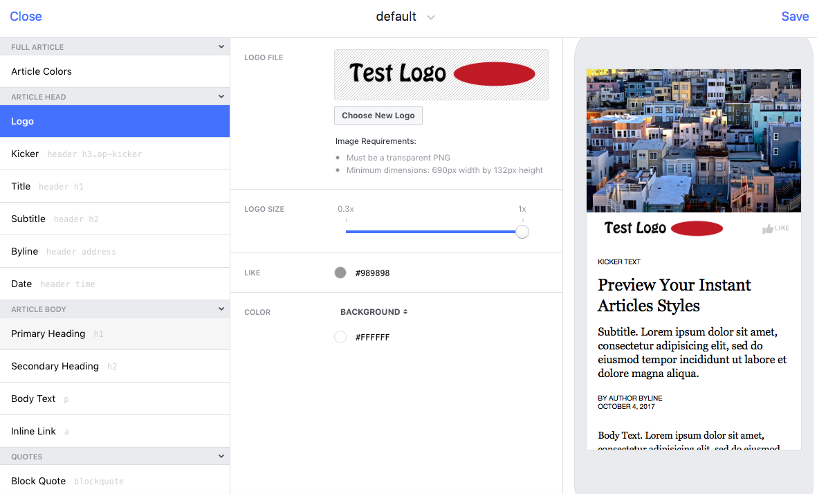
Task: Select the gray Like color swatch
Action: click(340, 273)
